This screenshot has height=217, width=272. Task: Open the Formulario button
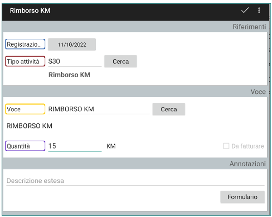point(242,197)
